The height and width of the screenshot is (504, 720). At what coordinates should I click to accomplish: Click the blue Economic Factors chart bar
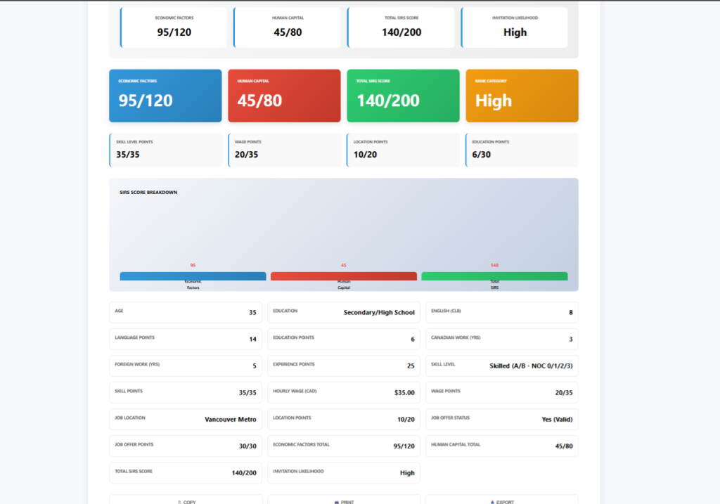coord(193,276)
